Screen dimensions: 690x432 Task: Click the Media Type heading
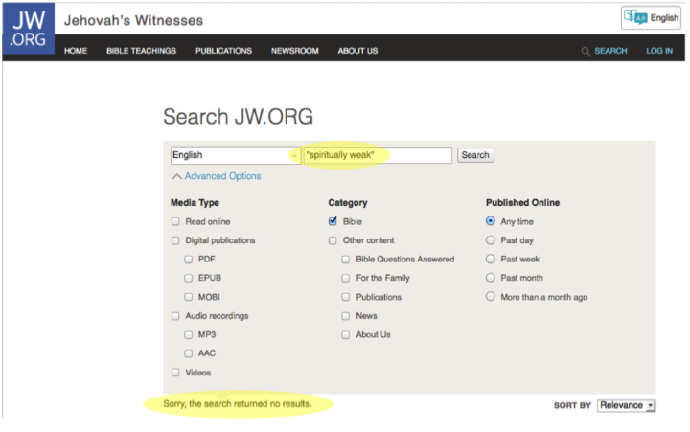[195, 203]
